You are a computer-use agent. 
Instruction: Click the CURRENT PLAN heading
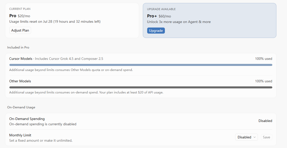[x=20, y=9]
